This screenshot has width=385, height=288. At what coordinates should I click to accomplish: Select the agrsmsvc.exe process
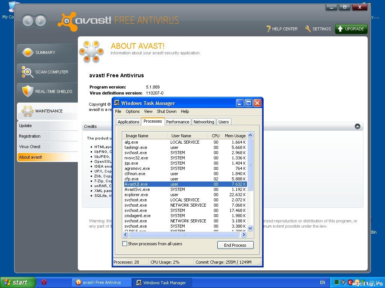pos(185,168)
